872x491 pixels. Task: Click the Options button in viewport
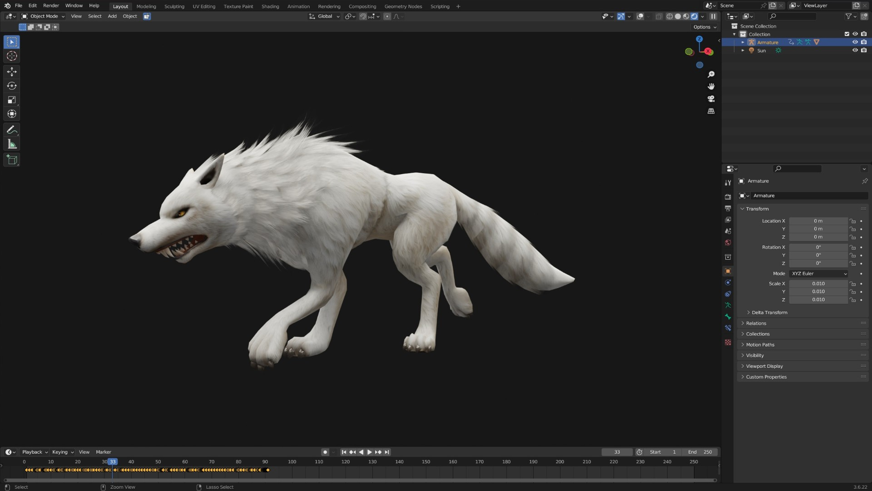[705, 27]
